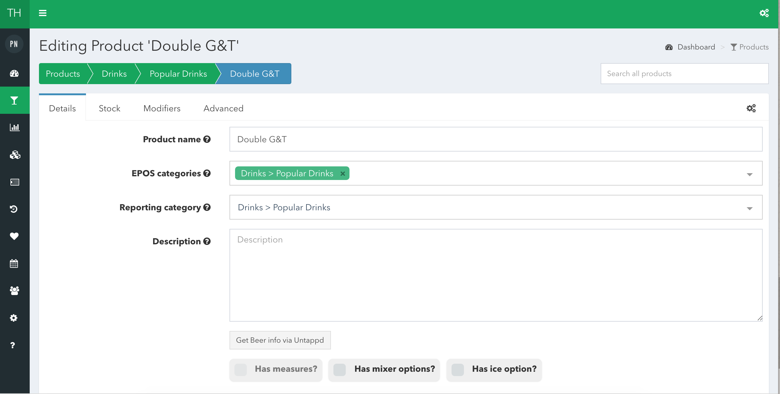Click the heart loyalty sidebar icon
Image resolution: width=780 pixels, height=394 pixels.
coord(14,236)
